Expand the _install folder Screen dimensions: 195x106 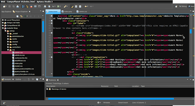[x=8, y=33]
